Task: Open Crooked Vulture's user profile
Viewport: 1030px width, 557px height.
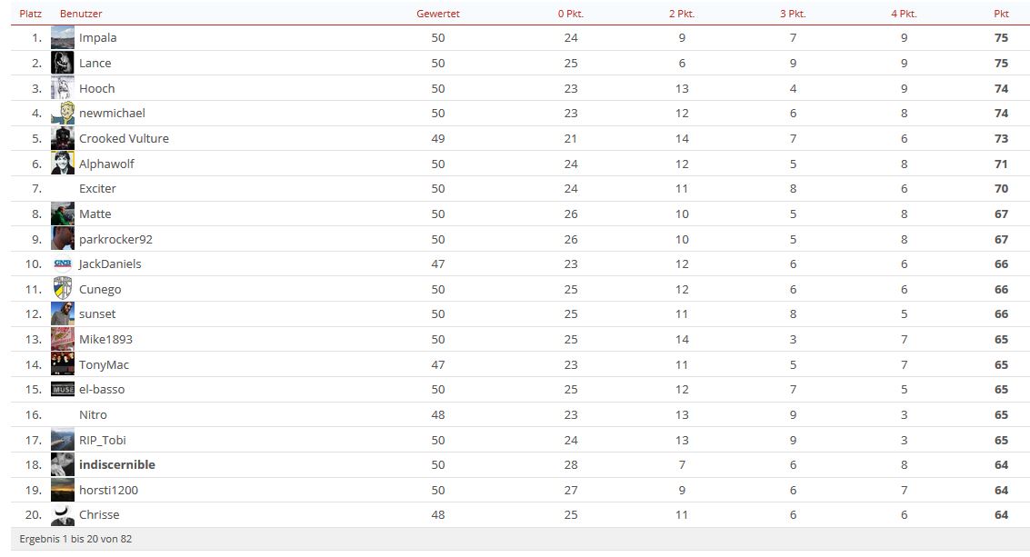Action: click(124, 139)
